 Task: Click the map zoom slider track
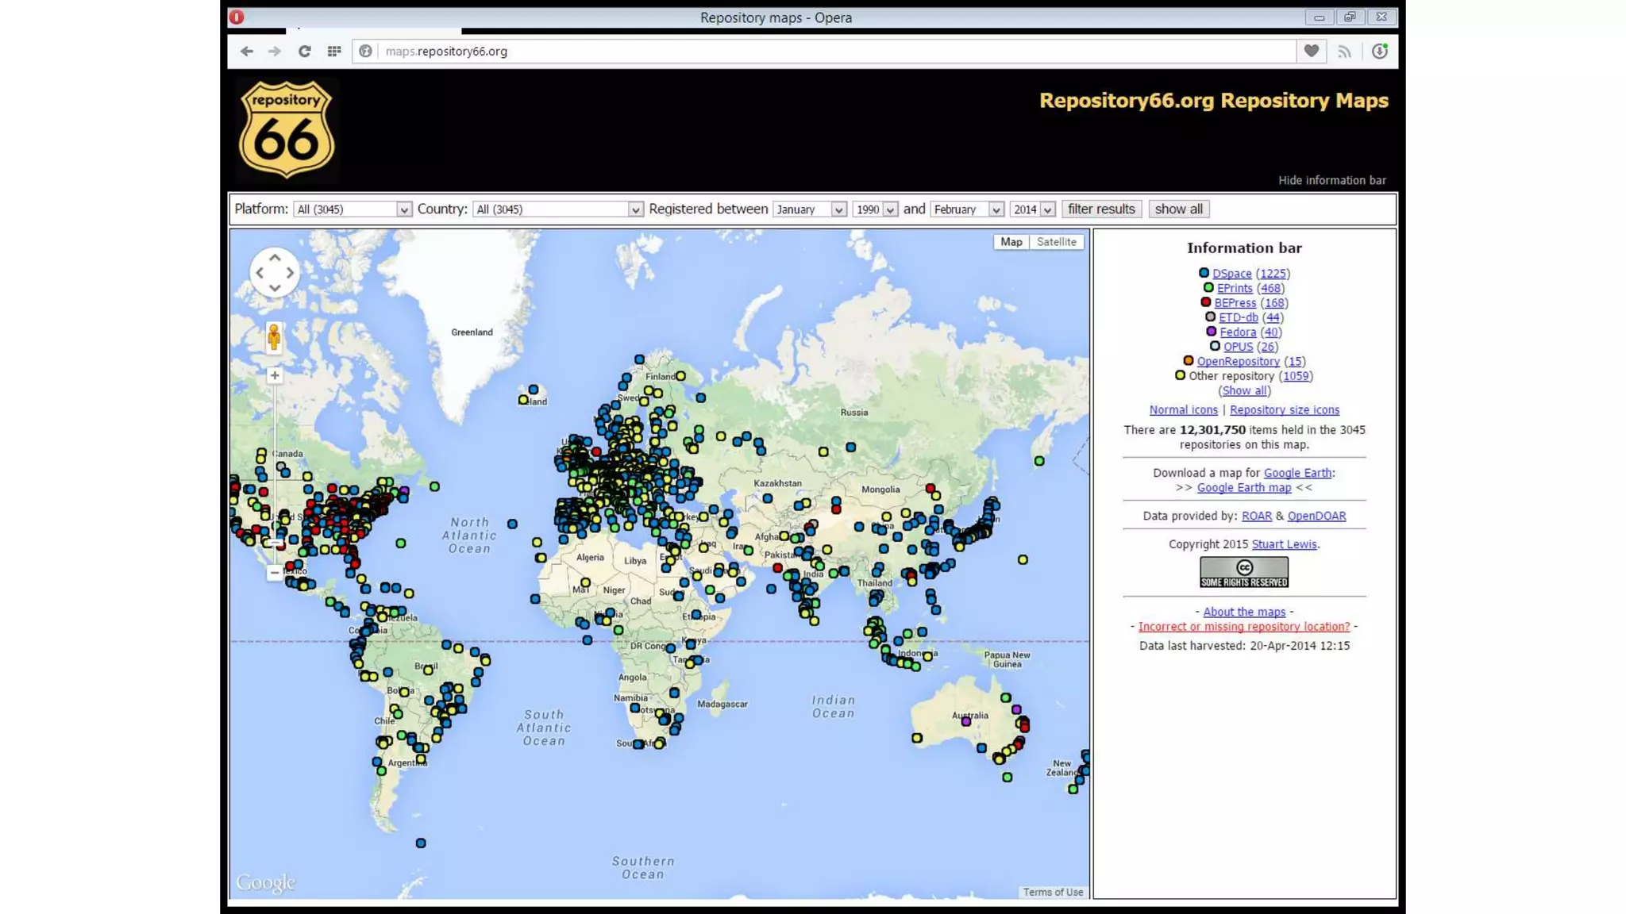point(275,460)
